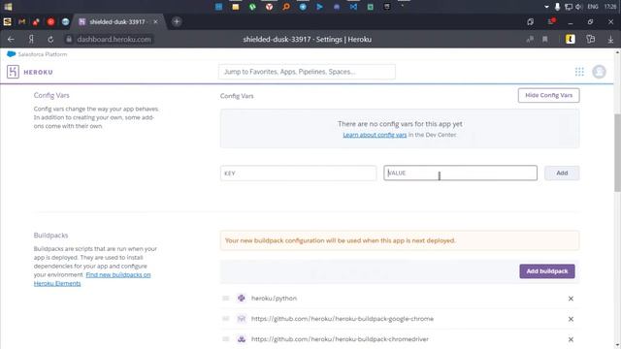Remove the heroku-buildpack-google-chrome buildpack
The width and height of the screenshot is (621, 349).
click(571, 319)
